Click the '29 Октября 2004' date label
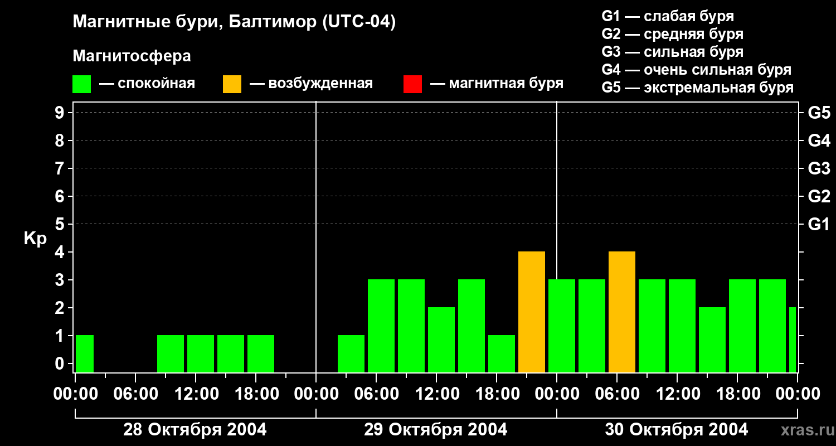836x446 pixels. click(436, 430)
